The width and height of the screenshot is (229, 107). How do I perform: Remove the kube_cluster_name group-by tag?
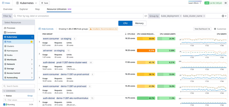(x=204, y=16)
